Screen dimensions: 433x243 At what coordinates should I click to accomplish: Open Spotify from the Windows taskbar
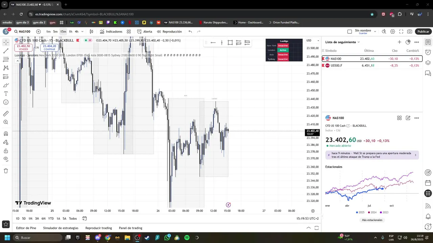[x=187, y=238]
